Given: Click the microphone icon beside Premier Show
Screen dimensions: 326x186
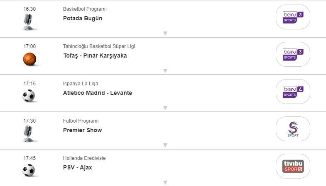Looking at the screenshot, I should click(29, 133).
